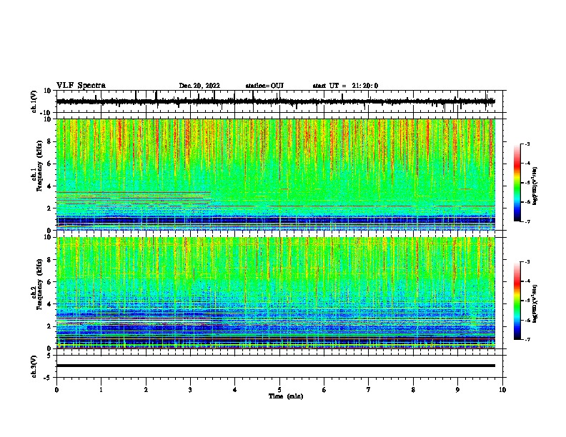The height and width of the screenshot is (437, 566).
Task: Click the ch.3 flat voltage trace
Action: coord(276,366)
